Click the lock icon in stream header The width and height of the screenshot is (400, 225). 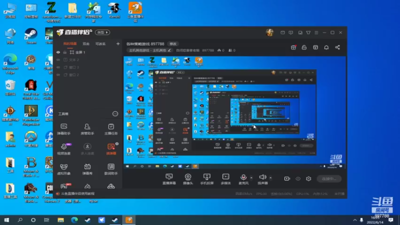pos(304,47)
